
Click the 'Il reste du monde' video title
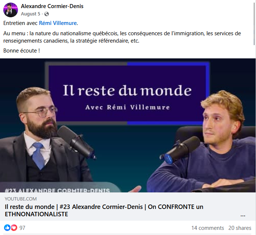click(104, 210)
